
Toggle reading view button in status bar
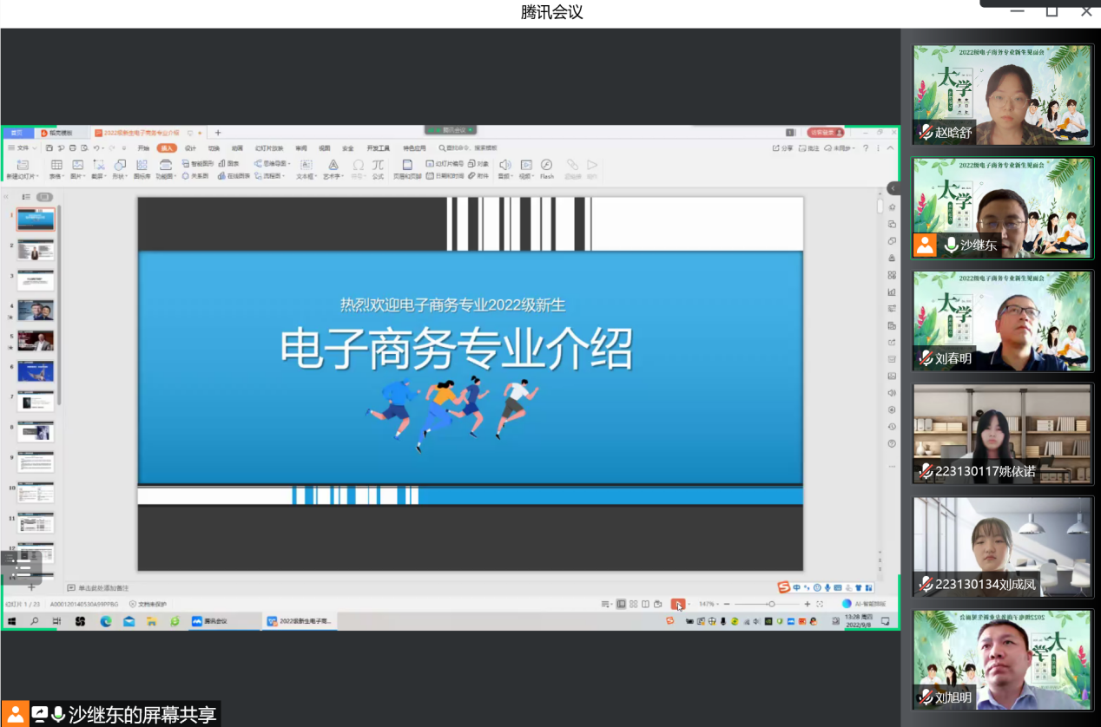pyautogui.click(x=645, y=604)
